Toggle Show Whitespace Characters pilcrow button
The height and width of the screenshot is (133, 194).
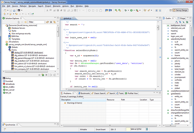160,10
